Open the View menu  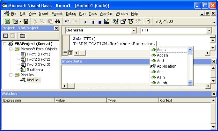point(32,14)
